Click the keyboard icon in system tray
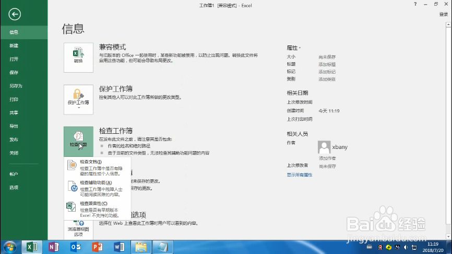This screenshot has height=254, width=452. click(x=369, y=247)
